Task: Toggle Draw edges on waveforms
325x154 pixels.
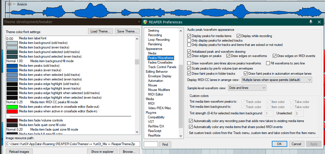Action: pyautogui.click(x=228, y=56)
